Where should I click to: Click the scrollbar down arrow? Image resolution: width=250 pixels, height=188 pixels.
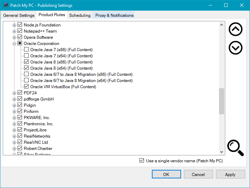pos(221,152)
